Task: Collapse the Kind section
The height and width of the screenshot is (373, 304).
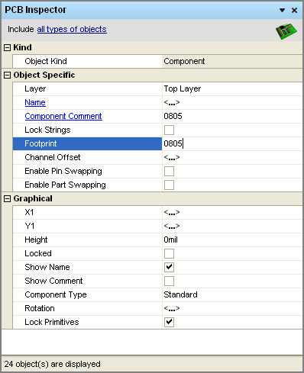Action: pyautogui.click(x=8, y=47)
